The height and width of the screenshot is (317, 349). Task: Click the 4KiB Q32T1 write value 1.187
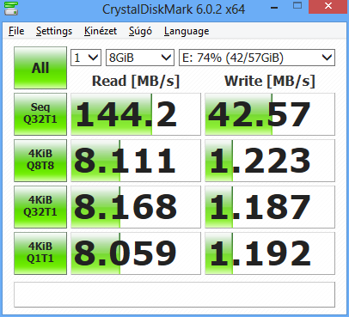pos(270,207)
